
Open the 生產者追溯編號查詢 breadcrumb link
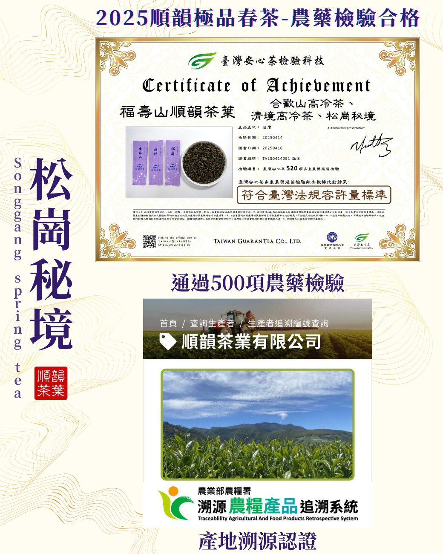(x=288, y=323)
